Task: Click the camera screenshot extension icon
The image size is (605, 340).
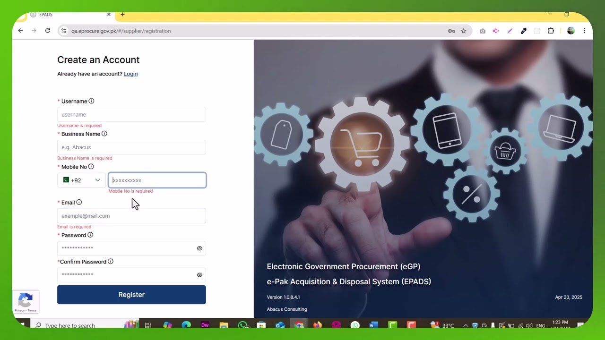Action: [x=482, y=31]
